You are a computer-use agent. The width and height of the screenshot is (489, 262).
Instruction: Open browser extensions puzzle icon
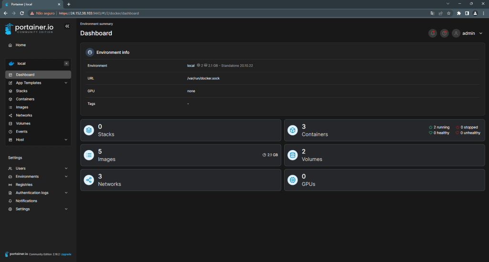click(459, 13)
